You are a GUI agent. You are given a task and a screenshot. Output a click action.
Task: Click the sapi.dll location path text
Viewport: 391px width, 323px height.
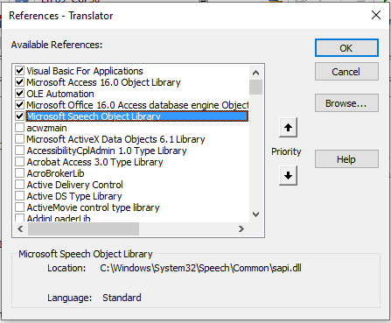coord(200,268)
